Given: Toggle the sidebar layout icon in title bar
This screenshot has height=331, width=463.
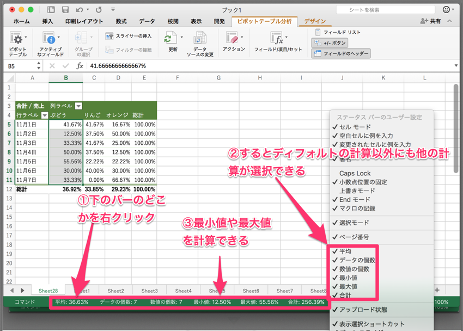Looking at the screenshot, I should click(x=51, y=10).
